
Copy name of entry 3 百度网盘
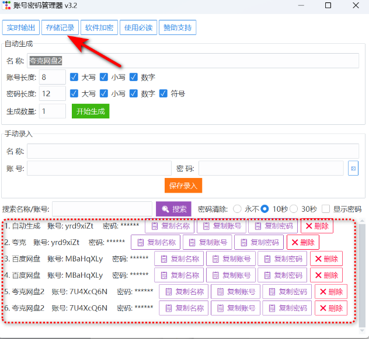tap(179, 259)
